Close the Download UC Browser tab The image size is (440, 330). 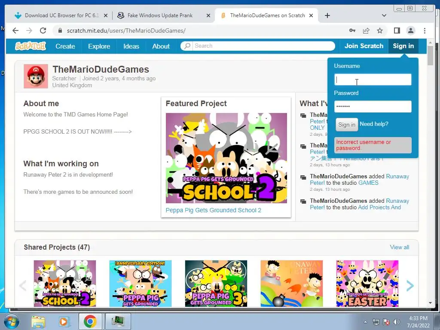click(x=106, y=15)
